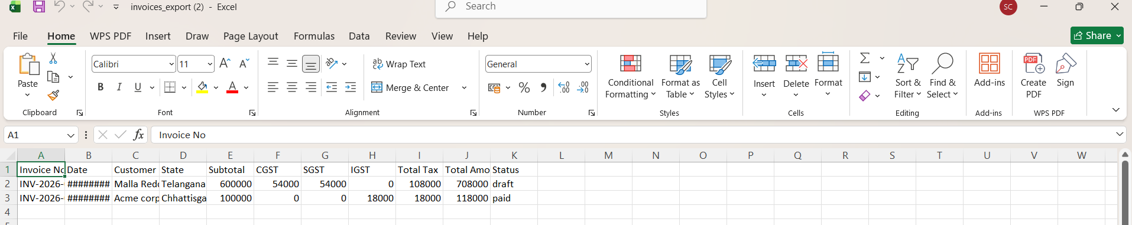Viewport: 1132px width, 225px height.
Task: Center text horizontally
Action: click(x=292, y=87)
